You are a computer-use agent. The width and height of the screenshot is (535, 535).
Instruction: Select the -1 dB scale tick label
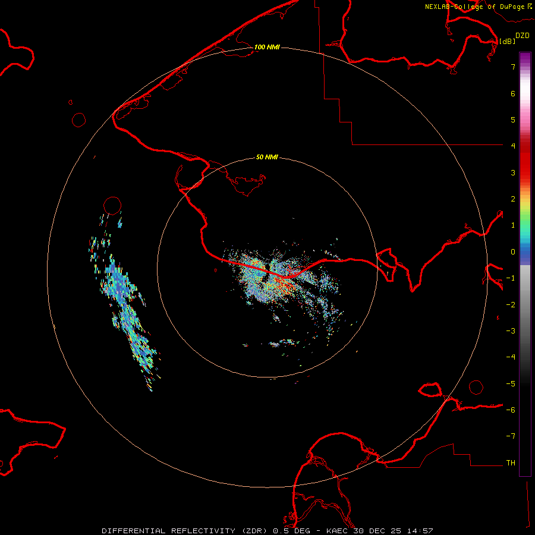pyautogui.click(x=511, y=278)
